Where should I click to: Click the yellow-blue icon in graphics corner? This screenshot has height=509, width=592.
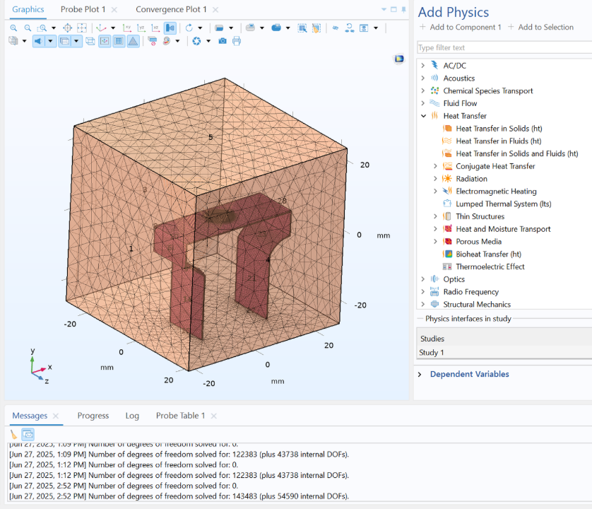point(399,59)
